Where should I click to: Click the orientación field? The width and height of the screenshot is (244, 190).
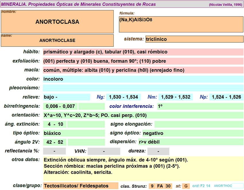(143, 115)
